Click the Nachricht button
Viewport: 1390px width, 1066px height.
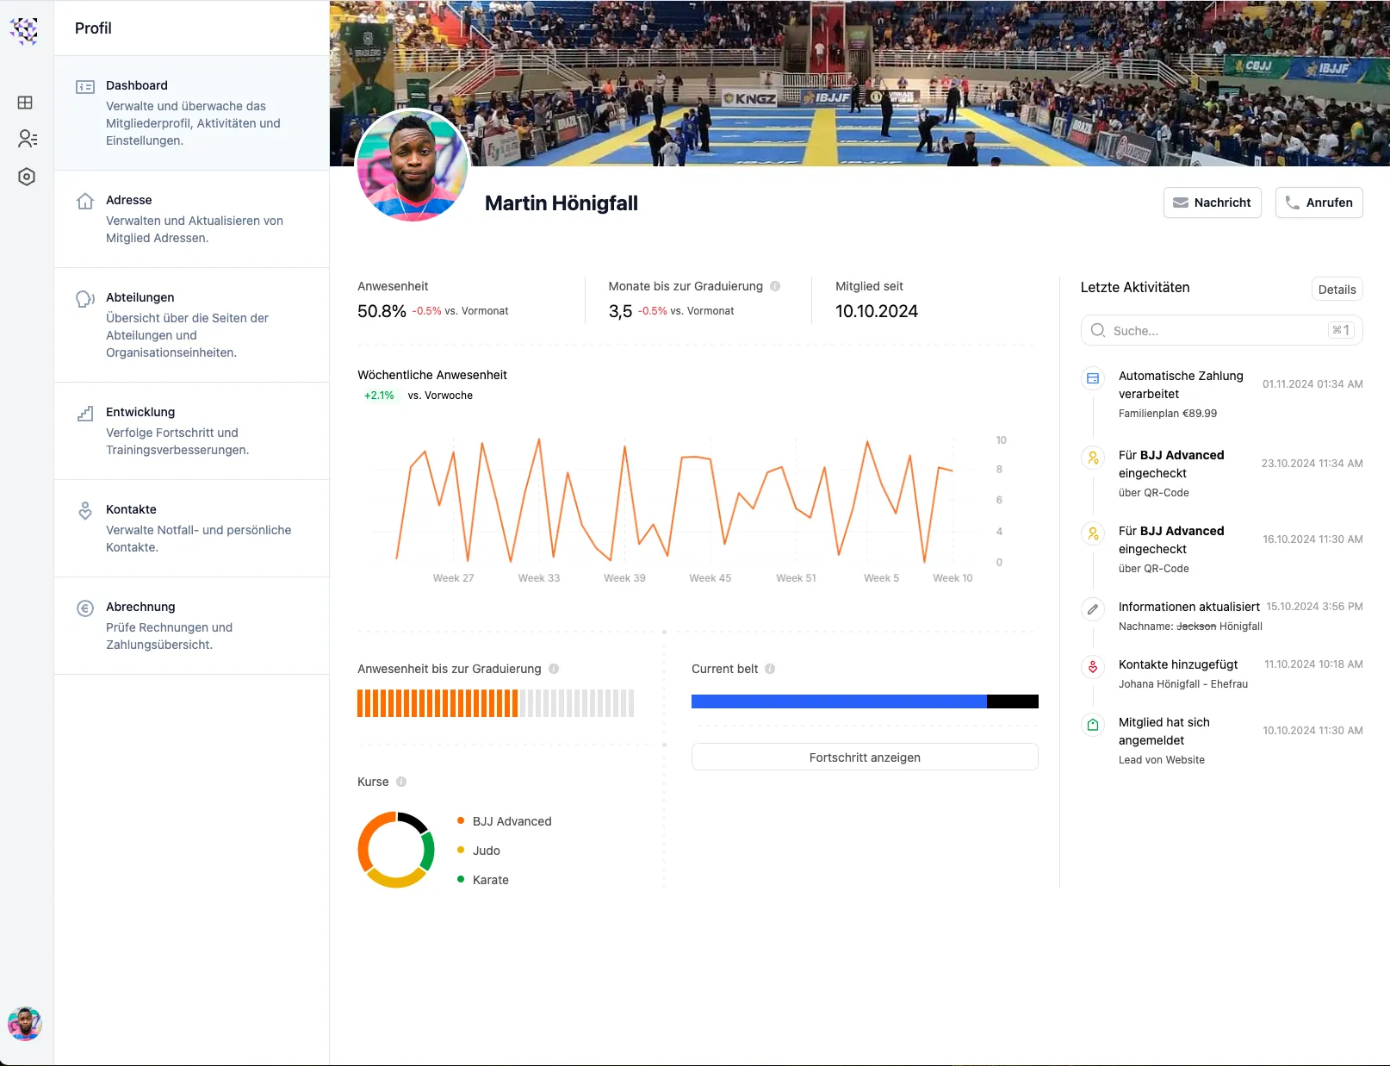point(1212,203)
